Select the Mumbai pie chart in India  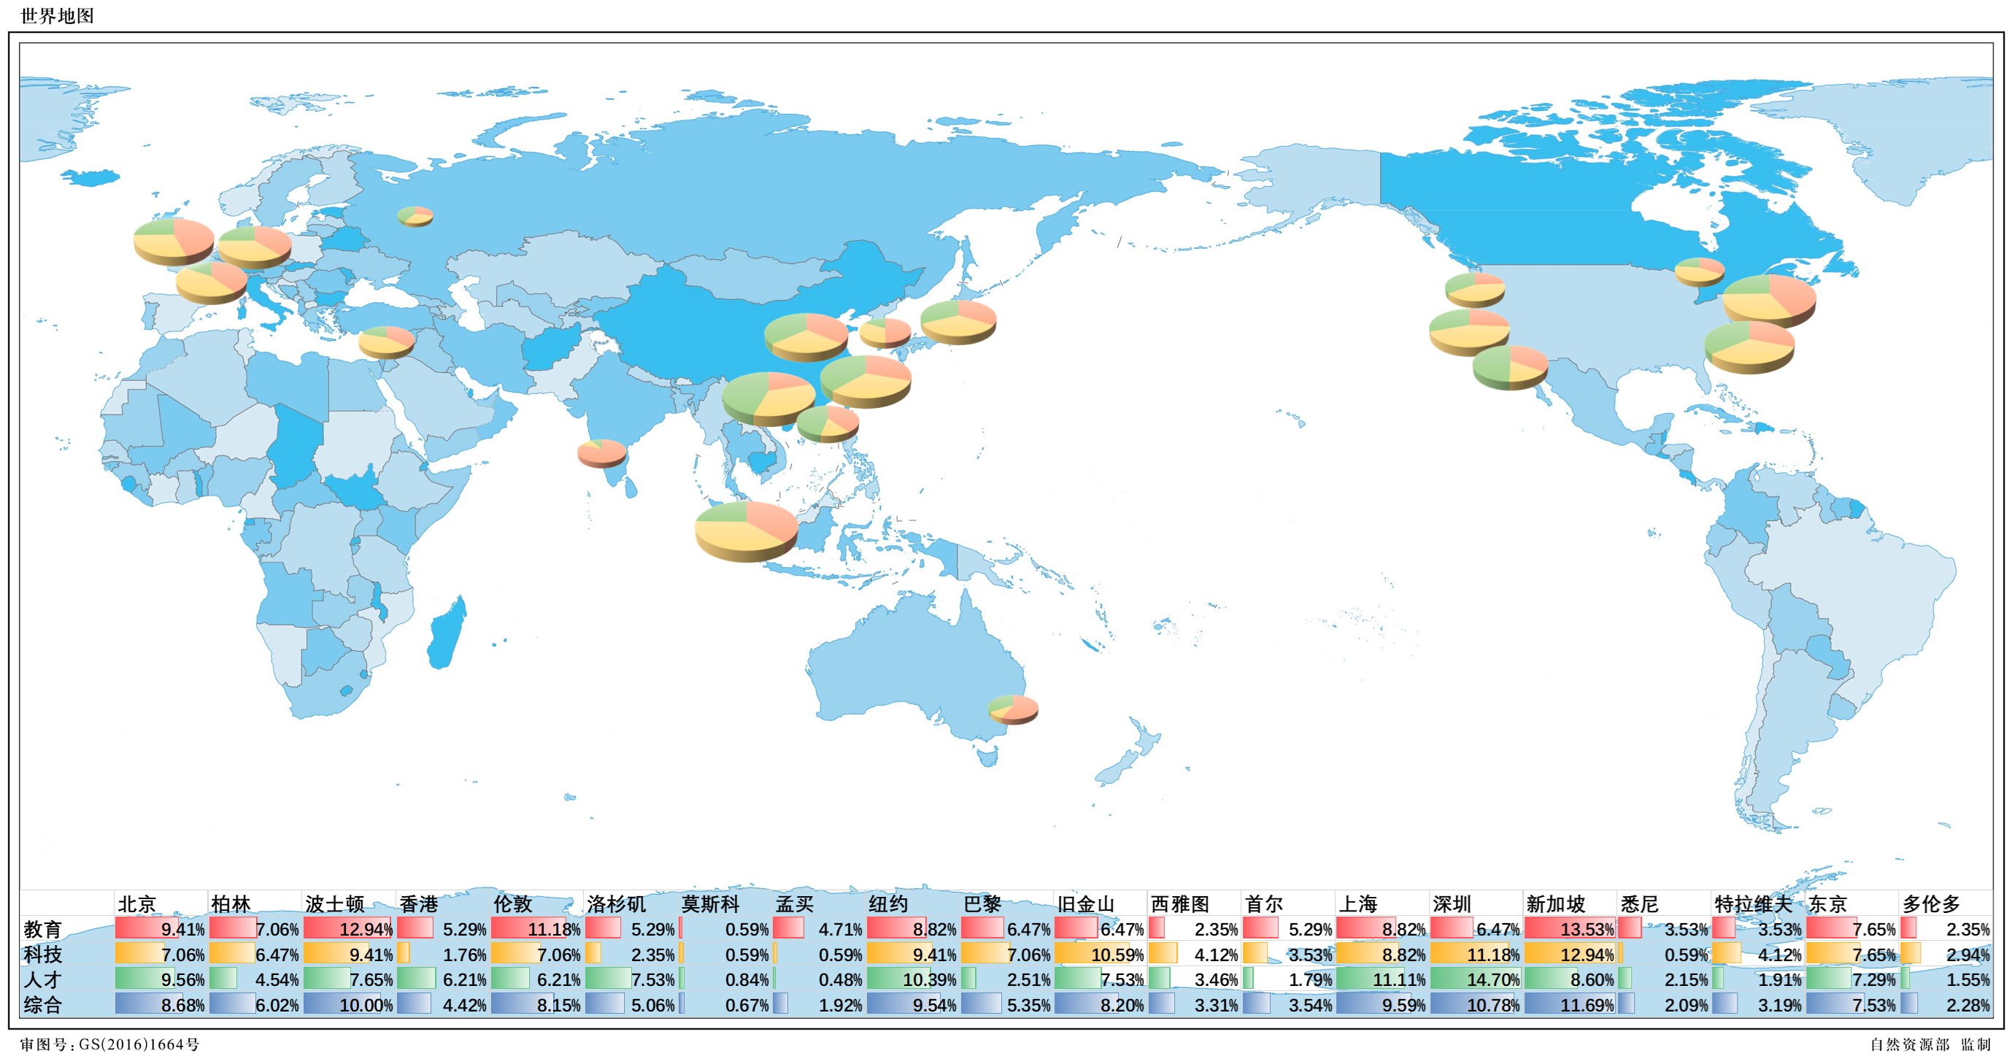[601, 452]
